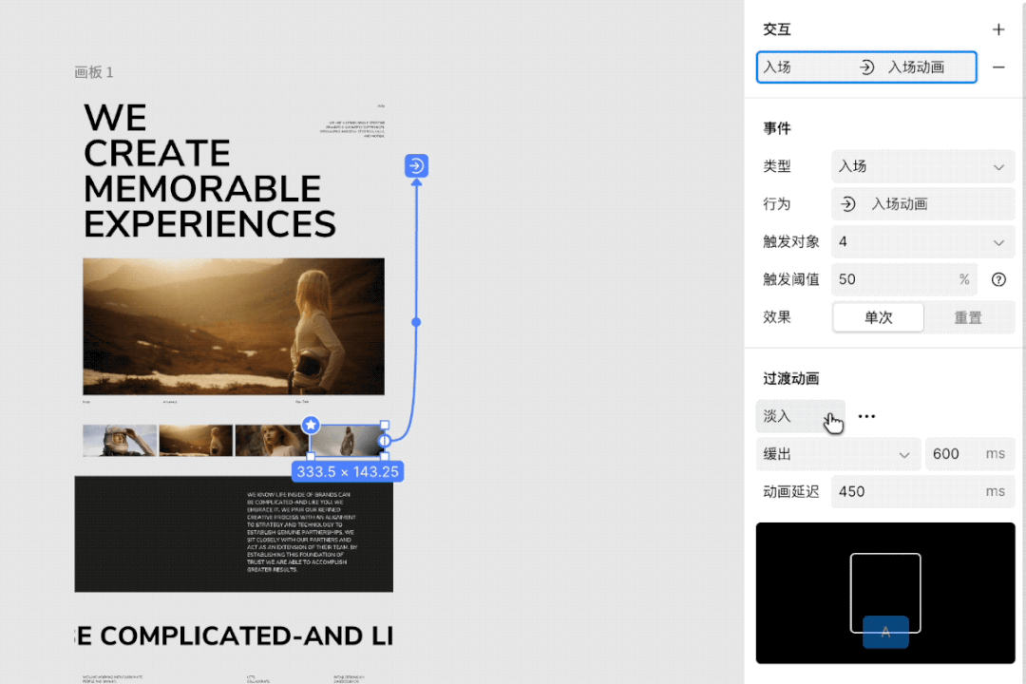
Task: Open the 缓出 easing dropdown
Action: pyautogui.click(x=838, y=454)
